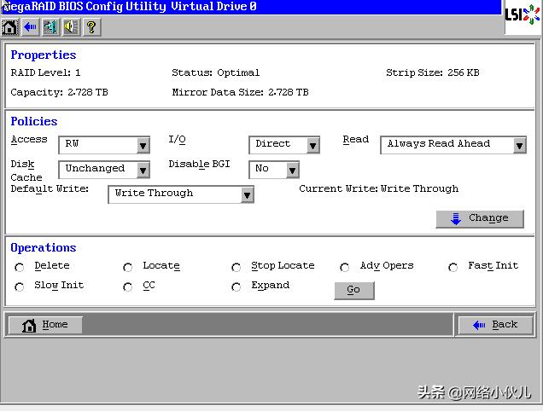
Task: Select the Adv Opers radio button
Action: point(345,267)
